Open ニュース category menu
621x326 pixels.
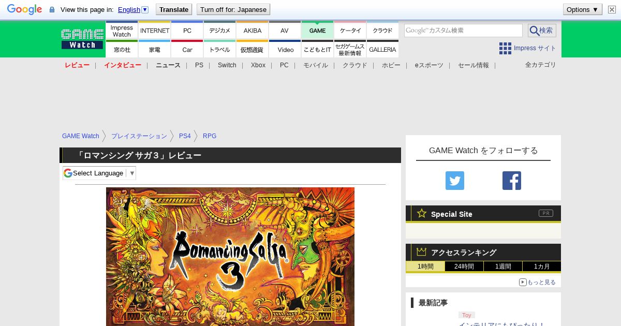click(x=168, y=65)
